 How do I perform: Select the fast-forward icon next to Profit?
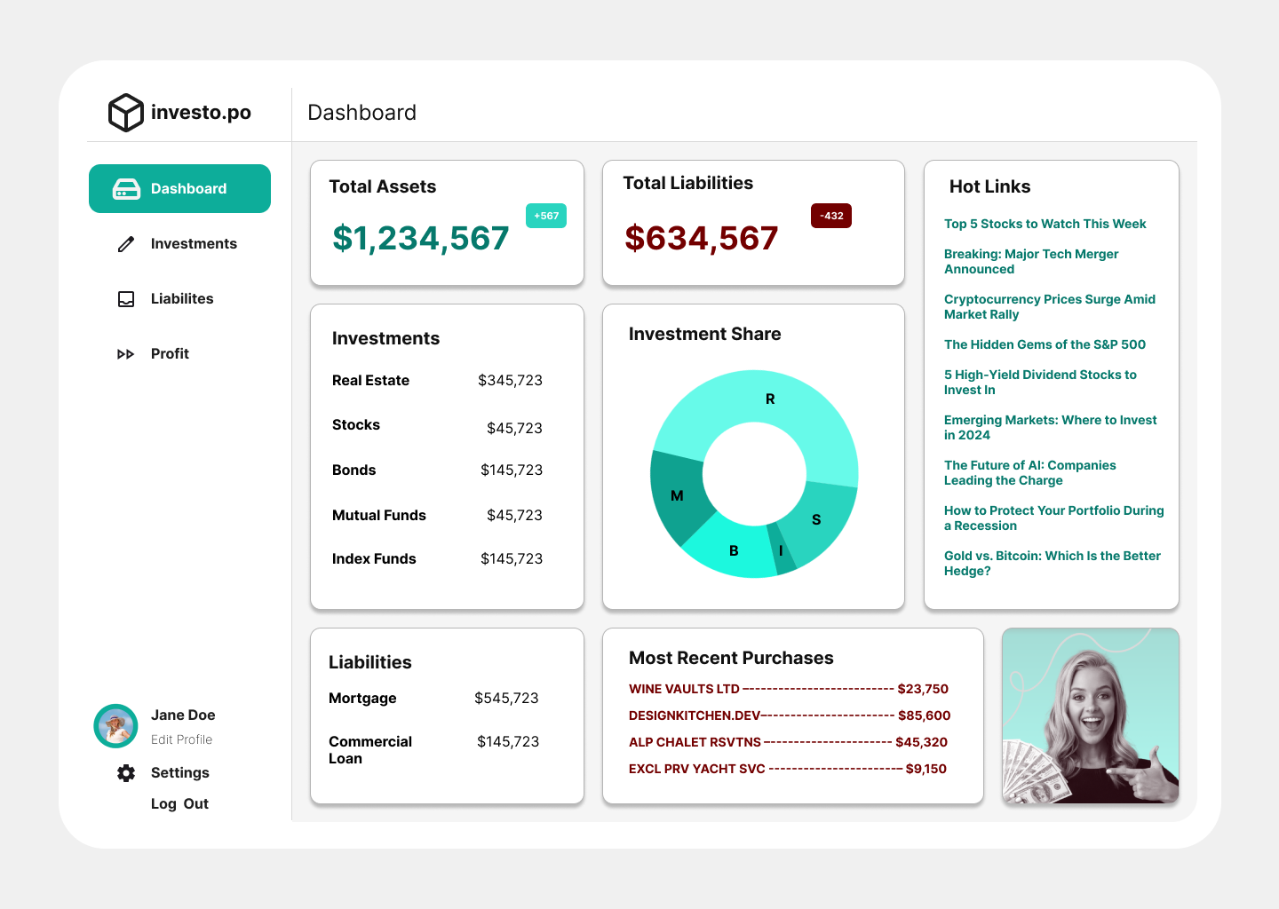125,353
